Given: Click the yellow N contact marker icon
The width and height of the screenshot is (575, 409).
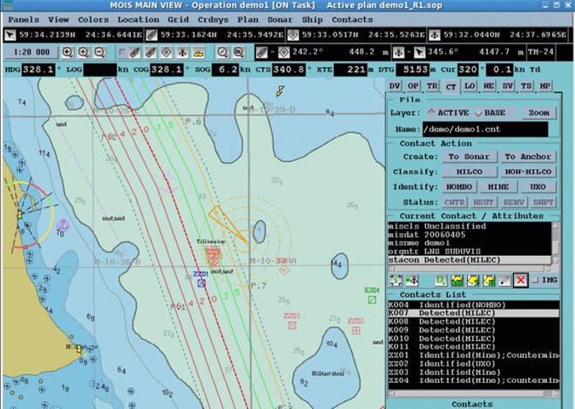Looking at the screenshot, I should click(490, 280).
